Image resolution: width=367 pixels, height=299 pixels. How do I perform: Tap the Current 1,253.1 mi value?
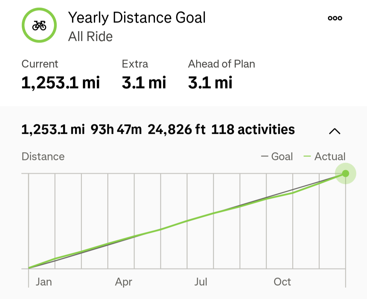(x=60, y=82)
